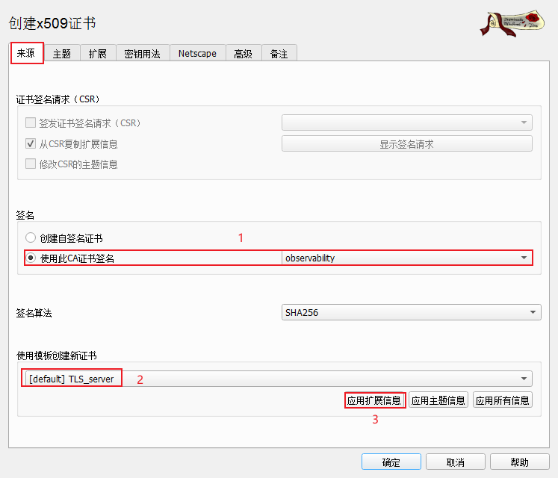
Task: Toggle the 从CSR复制扩展信息 checkbox
Action: click(31, 144)
